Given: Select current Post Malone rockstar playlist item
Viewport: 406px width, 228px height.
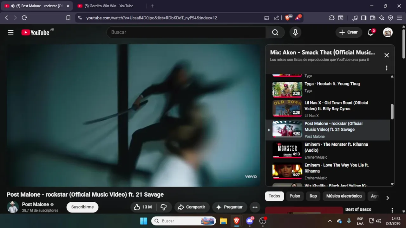Looking at the screenshot, I should pyautogui.click(x=327, y=130).
